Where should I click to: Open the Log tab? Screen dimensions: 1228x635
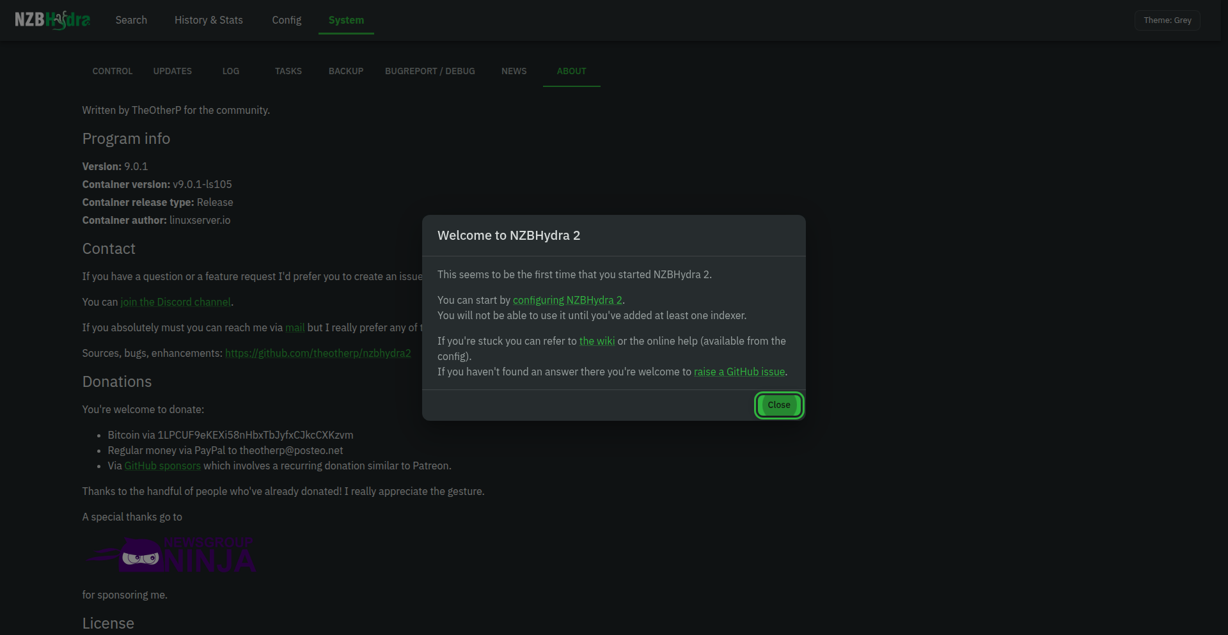coord(231,71)
